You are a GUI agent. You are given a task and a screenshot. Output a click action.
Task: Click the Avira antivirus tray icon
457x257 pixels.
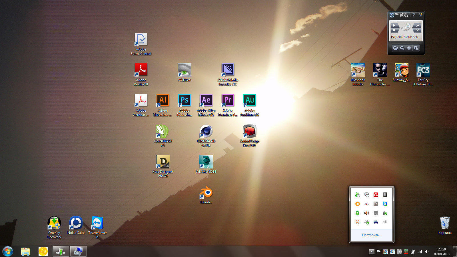point(376,195)
